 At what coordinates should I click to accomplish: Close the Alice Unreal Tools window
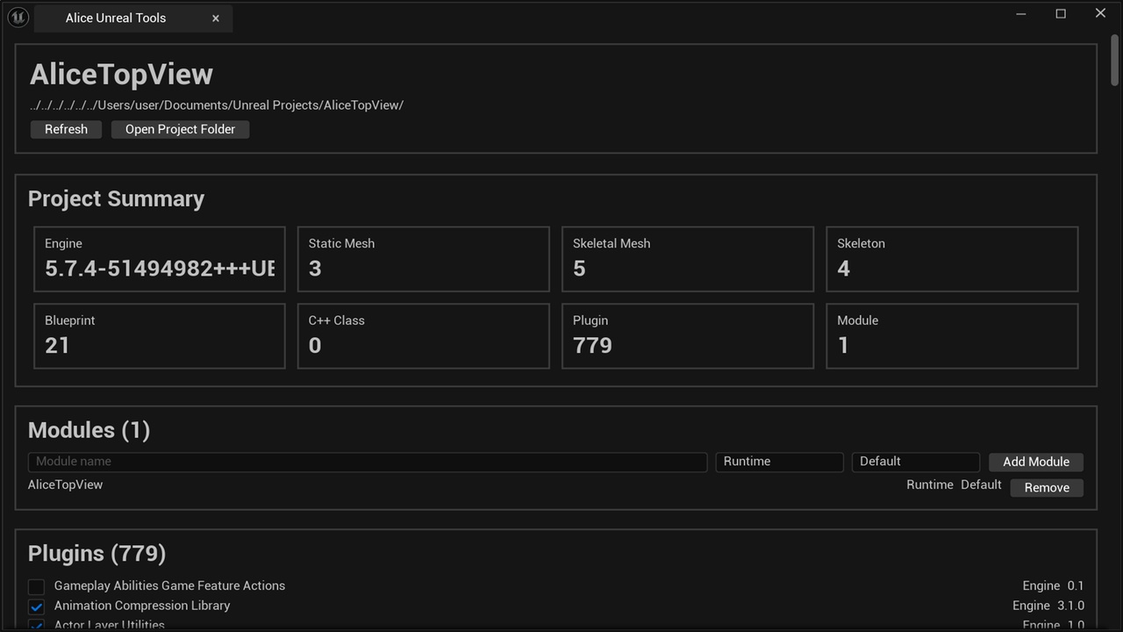(1100, 13)
